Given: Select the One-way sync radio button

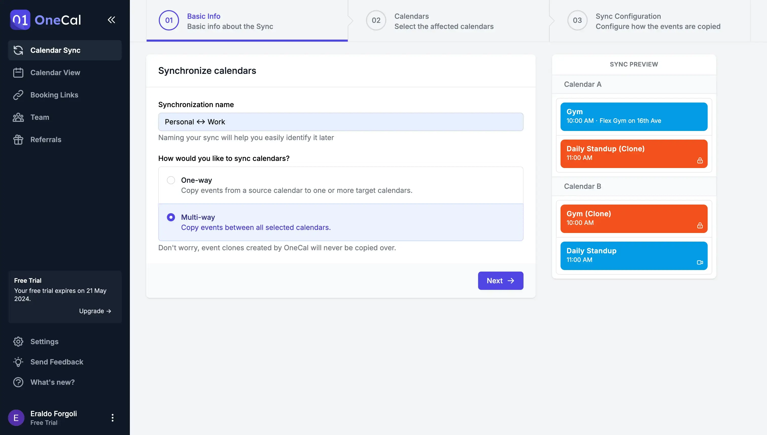Looking at the screenshot, I should click(171, 180).
